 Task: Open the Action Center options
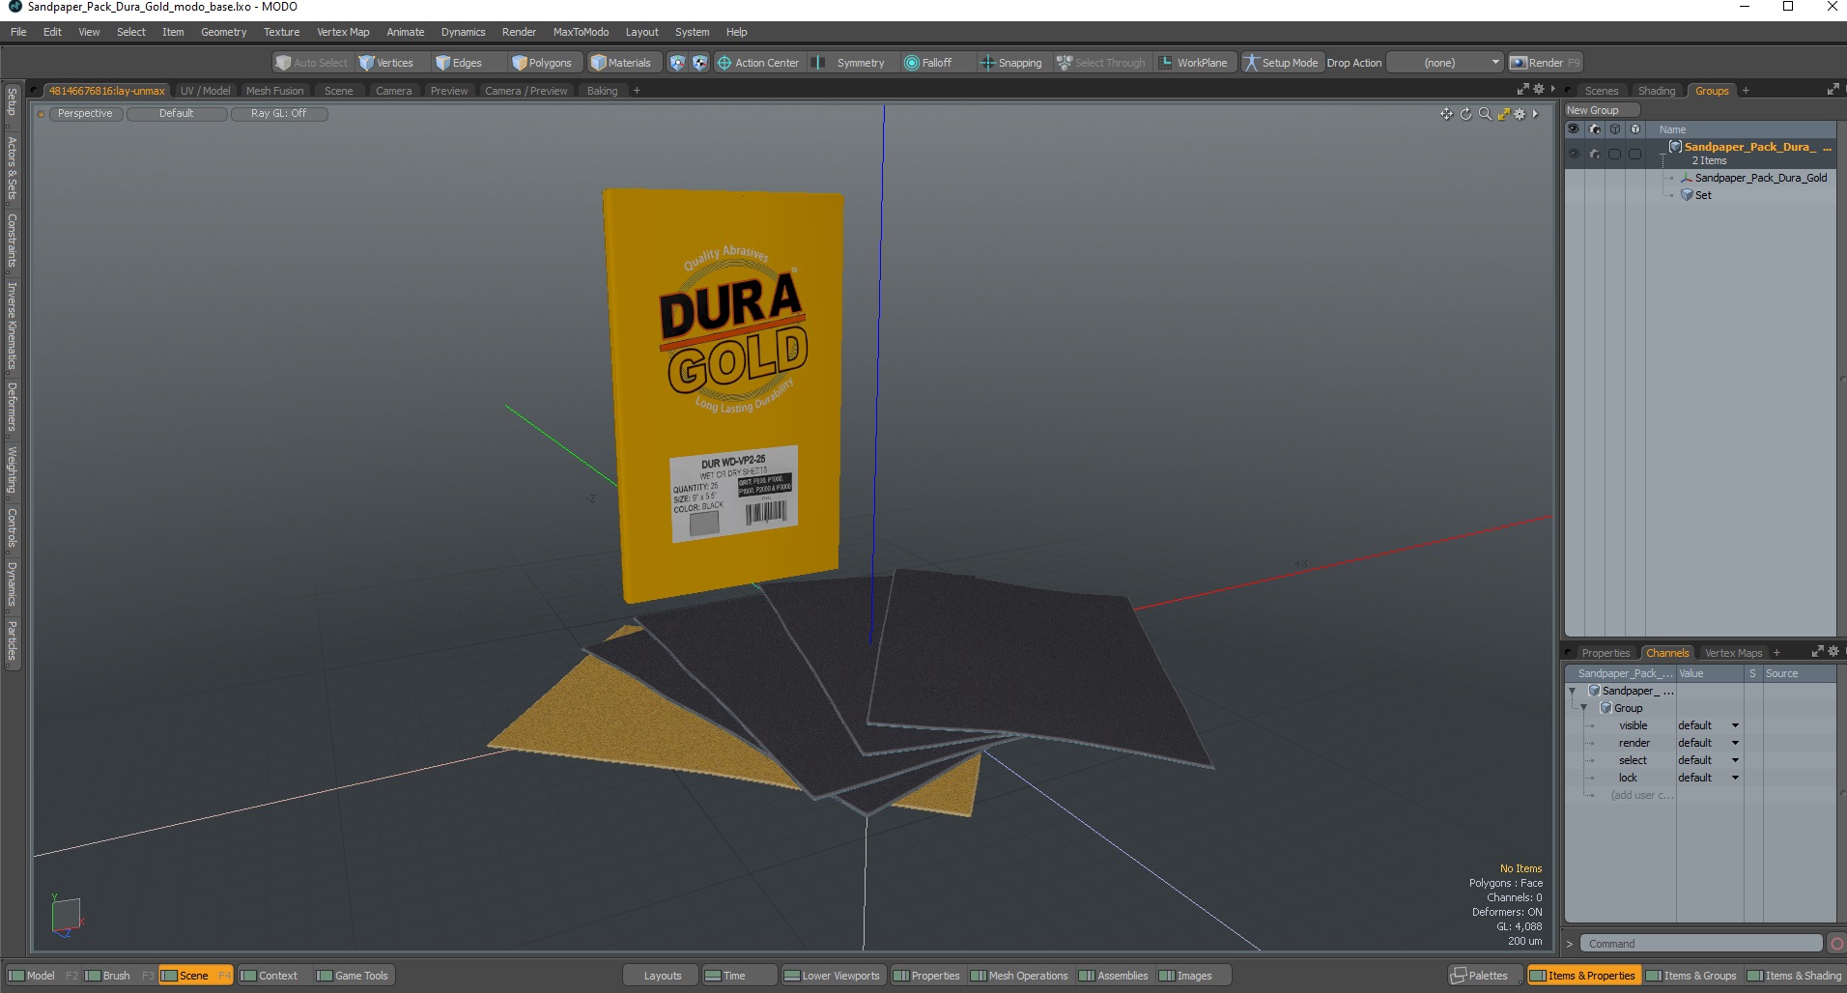click(x=759, y=63)
